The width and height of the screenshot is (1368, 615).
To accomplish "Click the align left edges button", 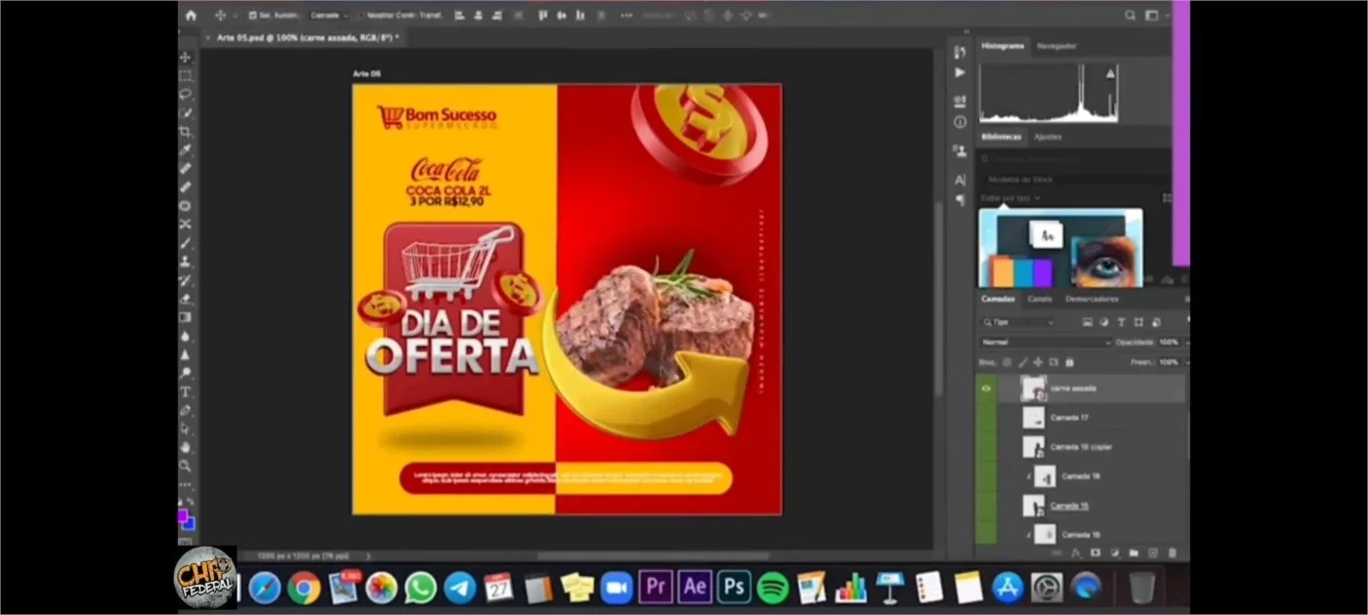I will [458, 16].
